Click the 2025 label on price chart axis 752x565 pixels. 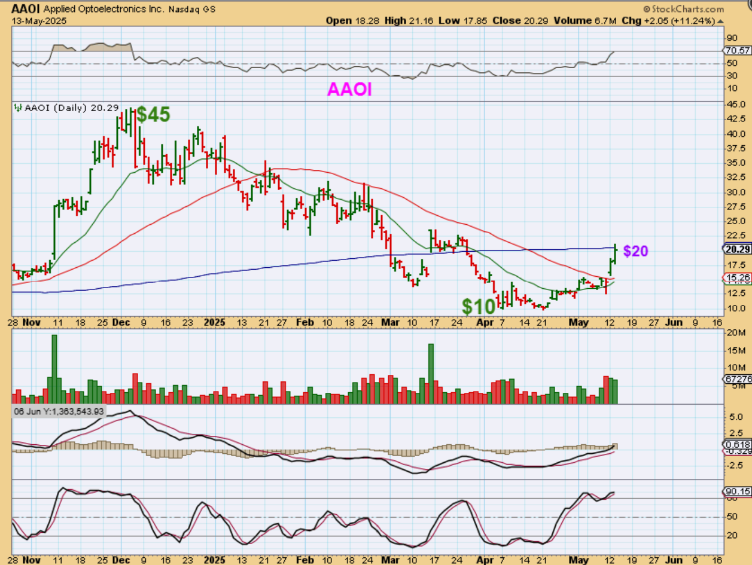(x=214, y=322)
